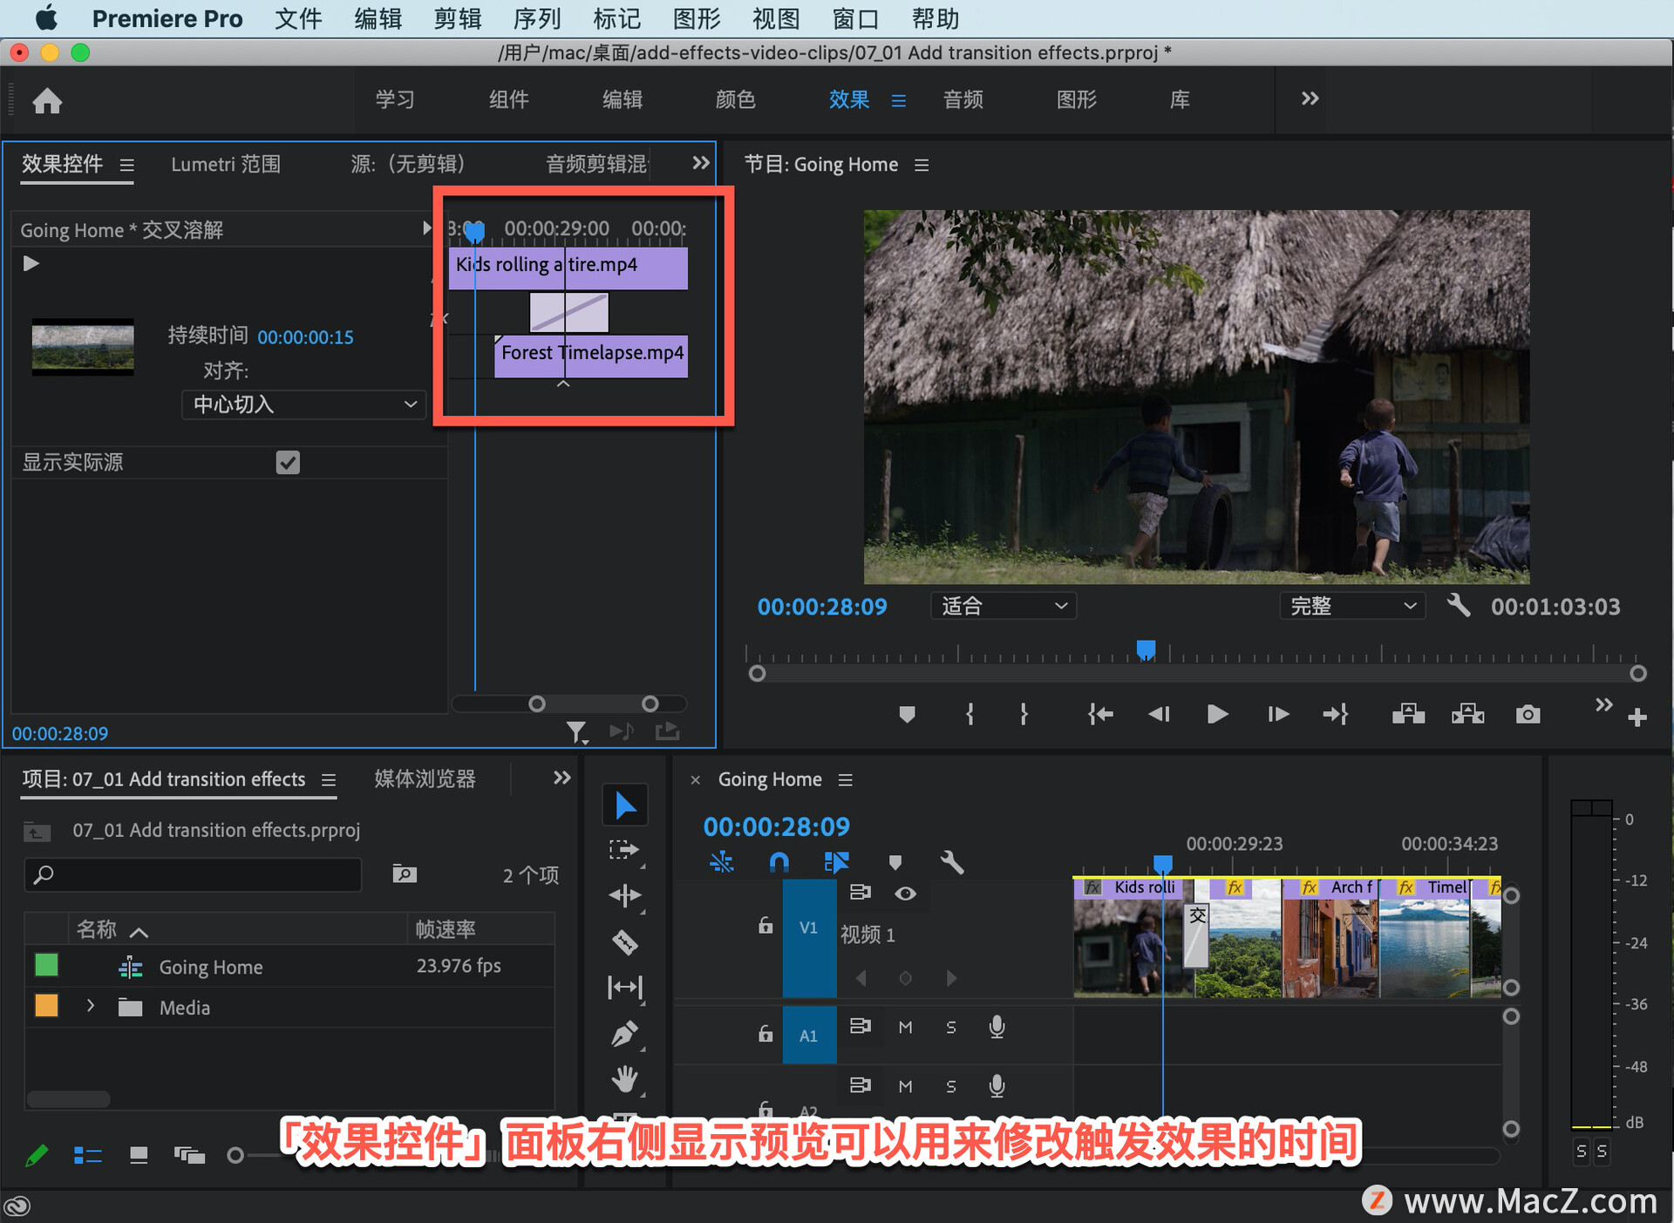Expand the Media bin folder

pos(91,1007)
